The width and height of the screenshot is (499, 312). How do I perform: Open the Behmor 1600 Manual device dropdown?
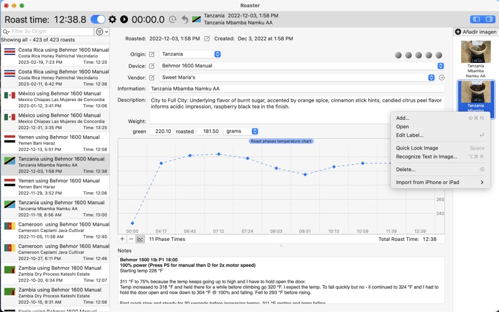click(301, 66)
